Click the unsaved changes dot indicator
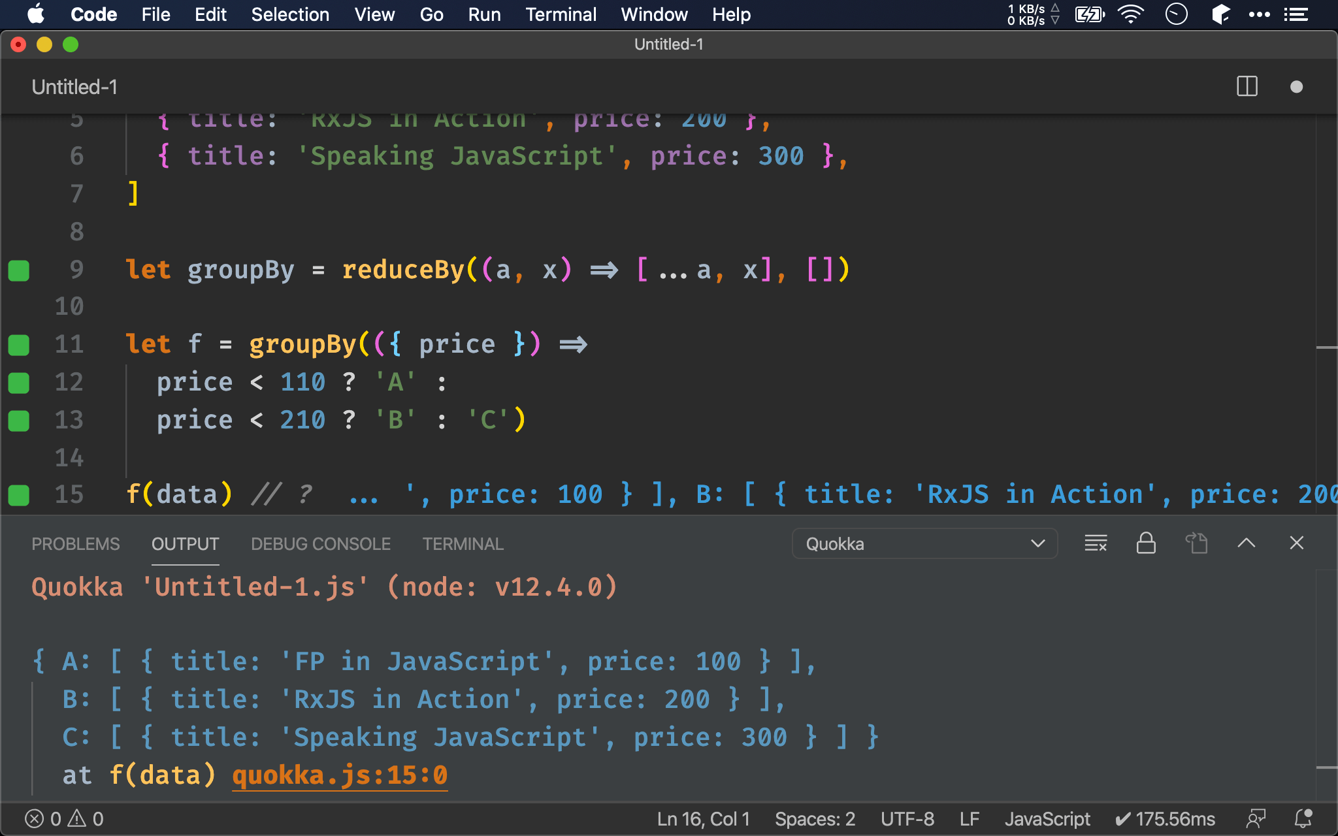 (x=1296, y=87)
